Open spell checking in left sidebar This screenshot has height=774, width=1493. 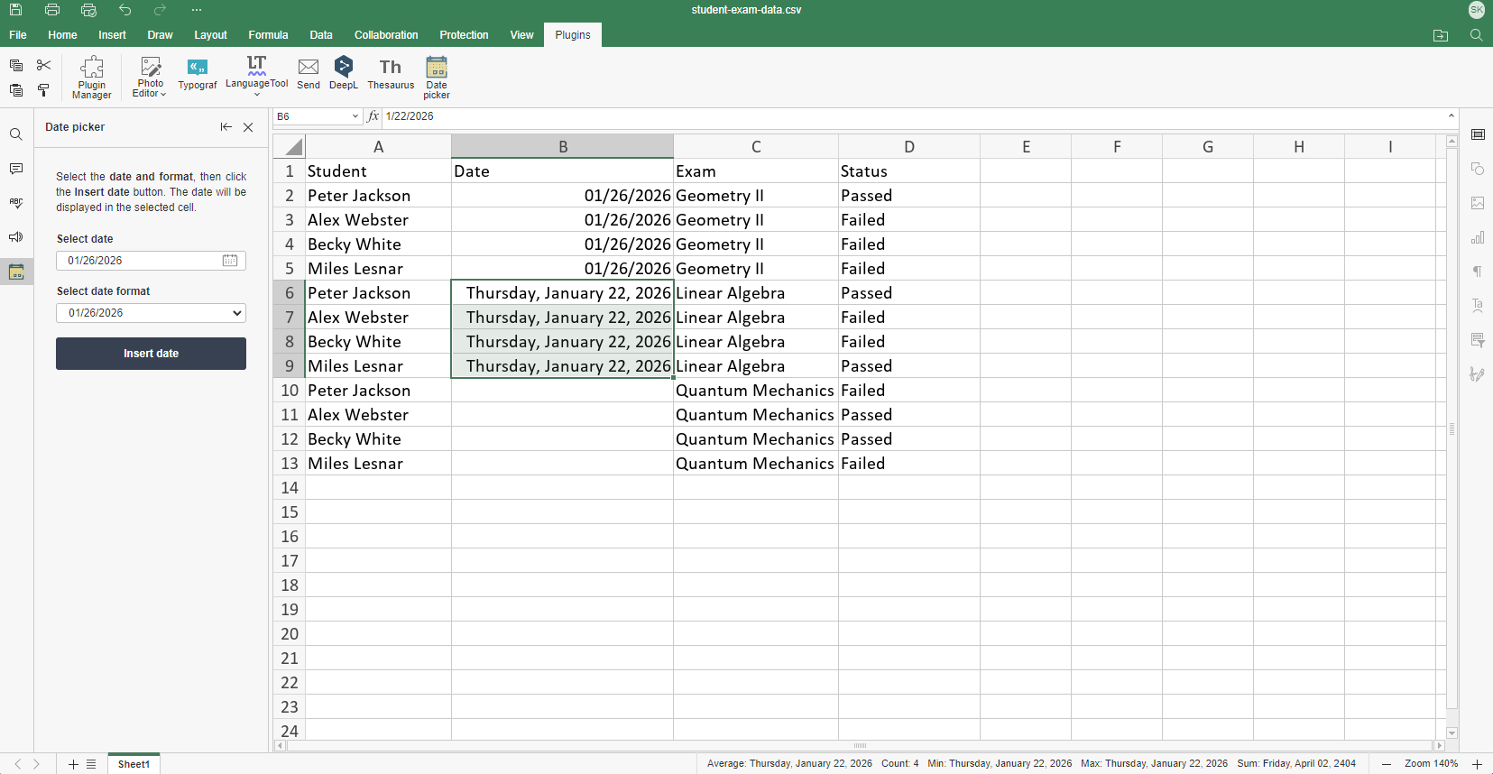tap(16, 203)
